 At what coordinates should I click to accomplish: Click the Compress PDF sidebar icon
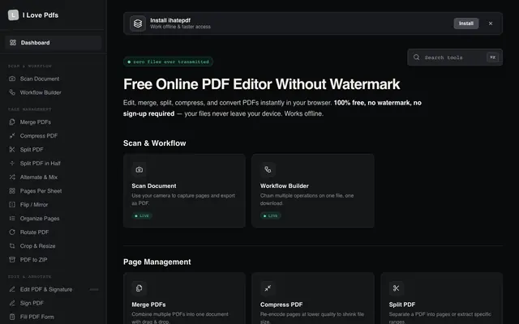tap(12, 136)
